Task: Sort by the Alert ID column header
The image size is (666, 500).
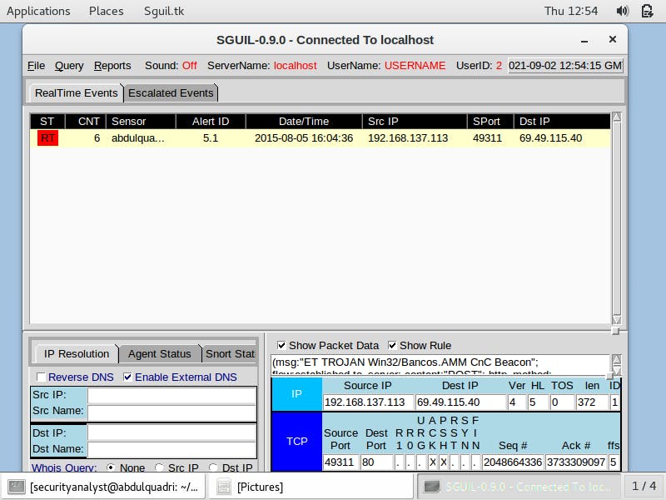Action: tap(211, 122)
